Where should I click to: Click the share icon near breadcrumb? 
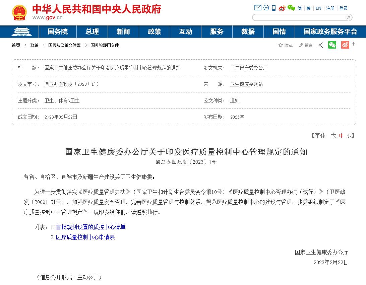321,45
